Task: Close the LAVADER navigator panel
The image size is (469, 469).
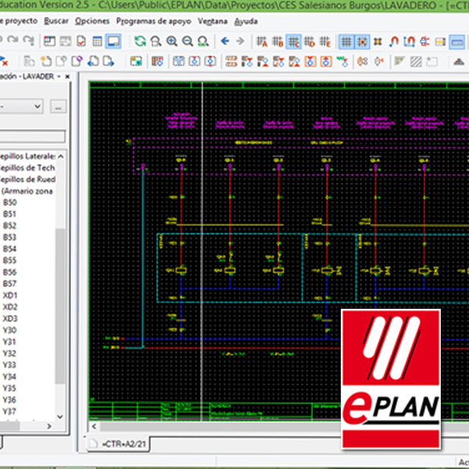Action: (x=67, y=77)
